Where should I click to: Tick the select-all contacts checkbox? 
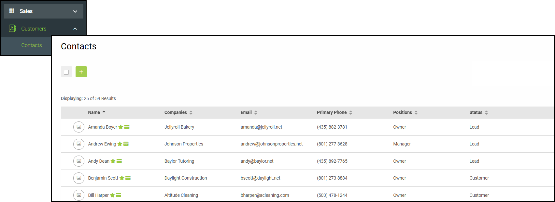[66, 72]
